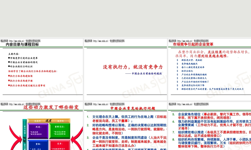Click item 1 文化理念在天上飘

[x=127, y=119]
